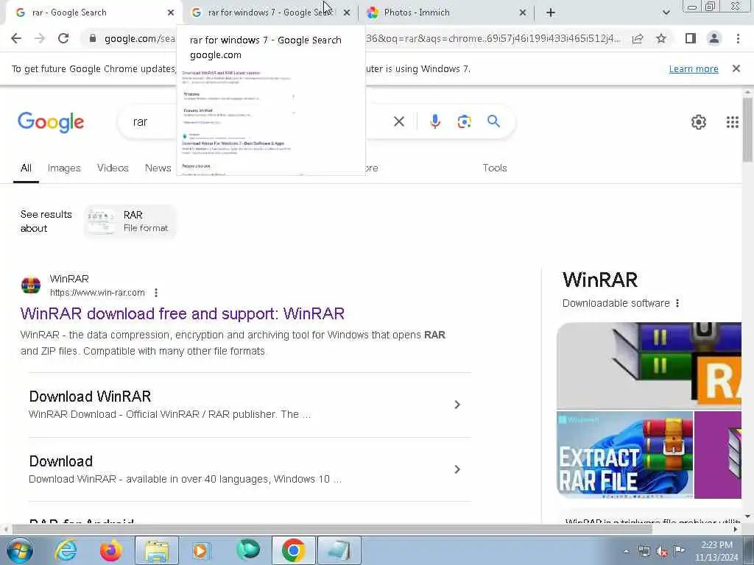The width and height of the screenshot is (754, 565).
Task: Open the taskbar clock showing 2:23 PM
Action: (716, 551)
